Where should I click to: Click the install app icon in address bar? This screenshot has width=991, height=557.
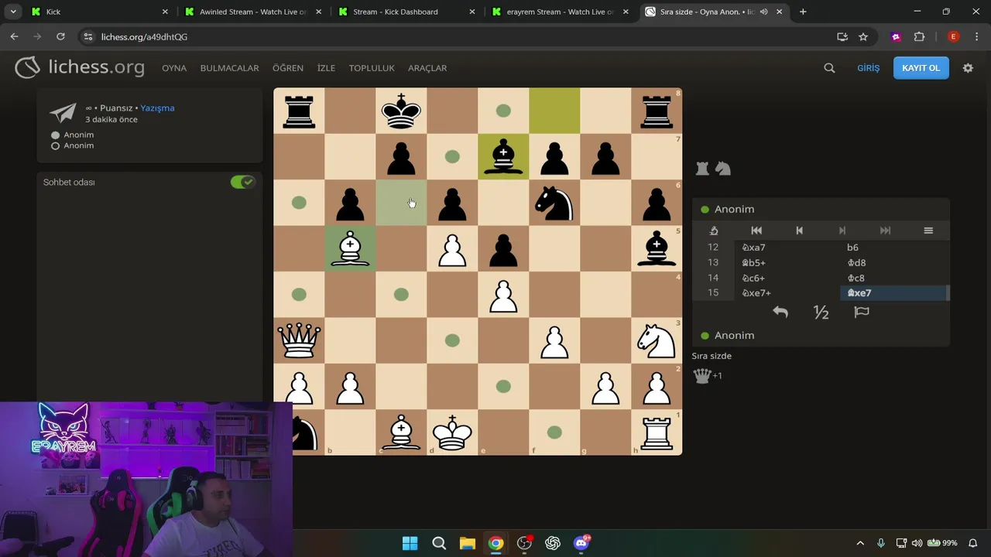842,36
